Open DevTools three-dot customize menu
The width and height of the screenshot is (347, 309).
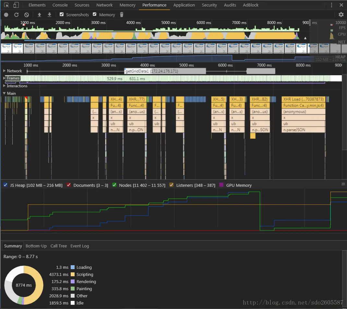coord(331,5)
